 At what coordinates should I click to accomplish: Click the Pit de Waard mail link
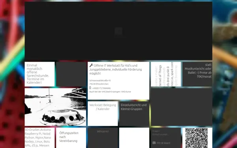164,143
